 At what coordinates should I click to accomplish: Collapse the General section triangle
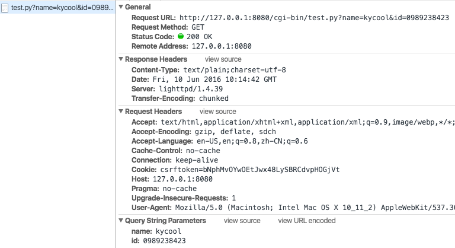[121, 7]
